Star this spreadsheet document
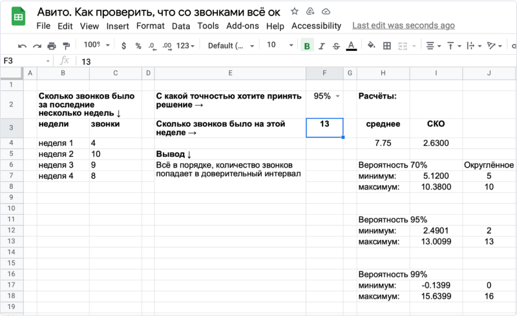This screenshot has height=316, width=517. tap(295, 12)
